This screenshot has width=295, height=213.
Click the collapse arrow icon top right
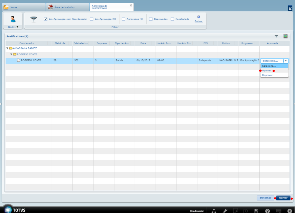pyautogui.click(x=290, y=8)
